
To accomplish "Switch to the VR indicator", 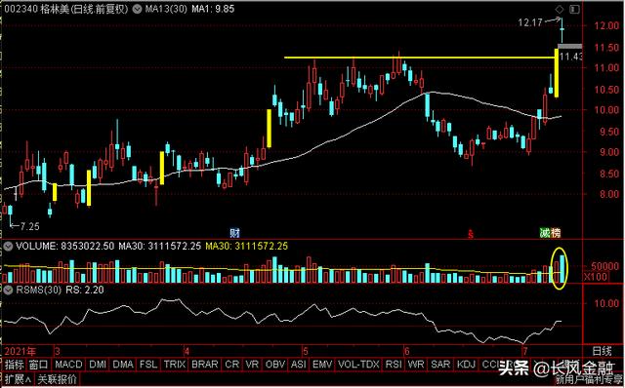I will pyautogui.click(x=252, y=365).
